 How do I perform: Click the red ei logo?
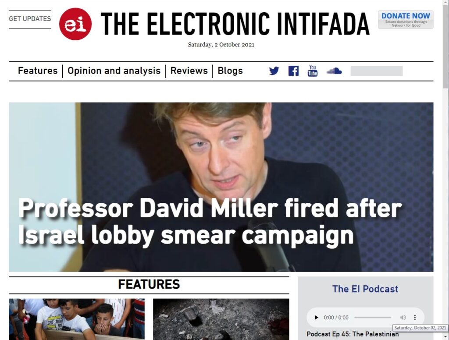point(75,24)
